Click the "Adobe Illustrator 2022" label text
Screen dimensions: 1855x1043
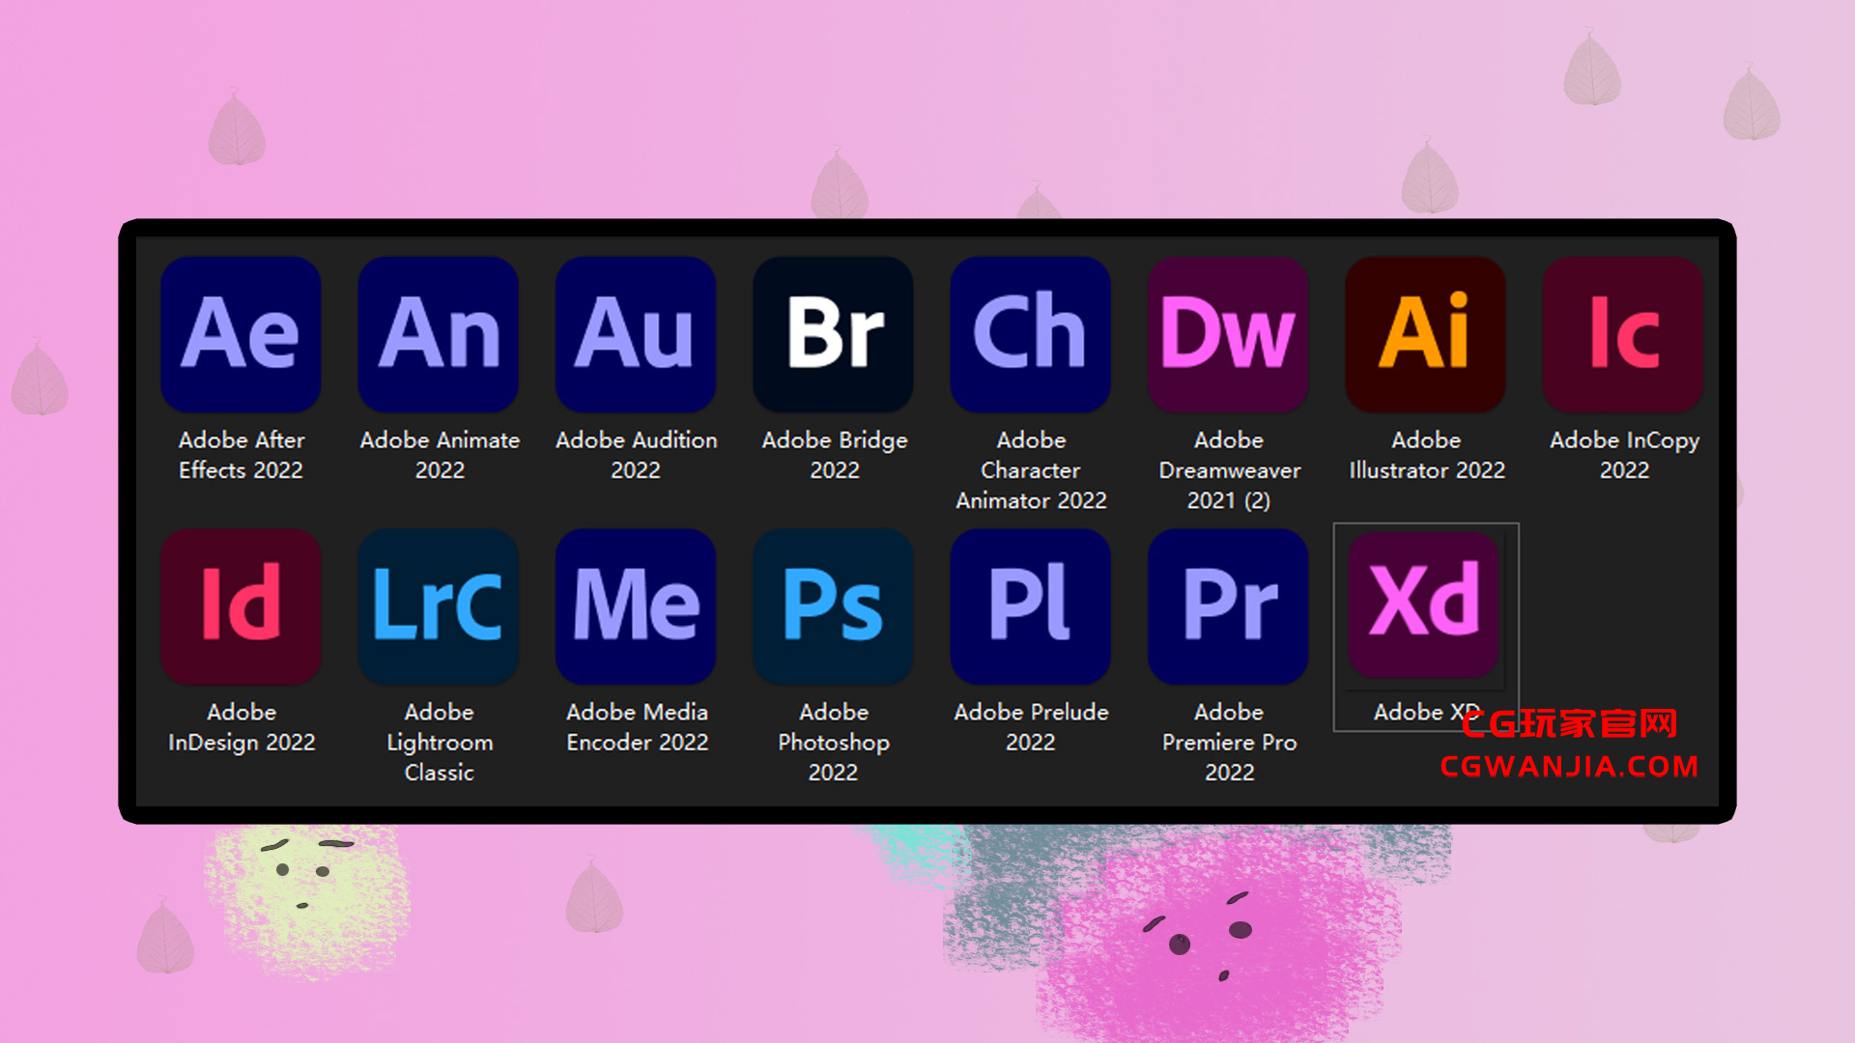click(1427, 455)
